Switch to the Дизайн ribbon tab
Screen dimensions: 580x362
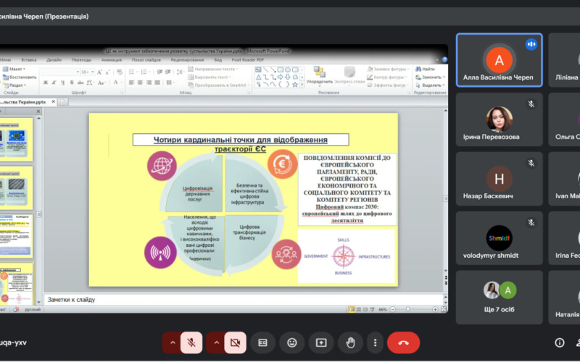(x=55, y=60)
